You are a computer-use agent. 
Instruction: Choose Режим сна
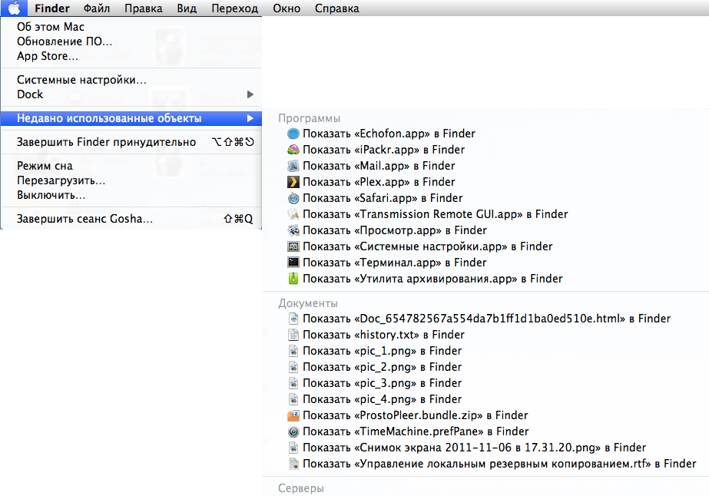(131, 166)
